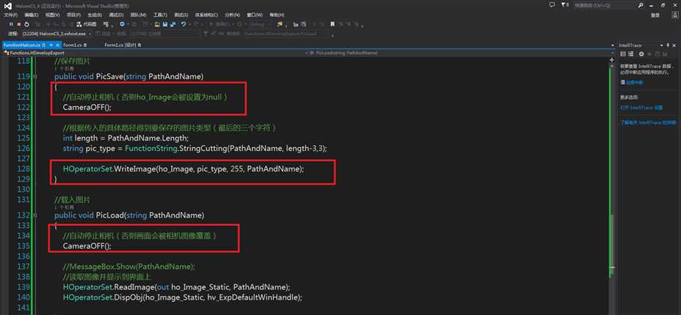681x315 pixels.
Task: Click the Open File folder icon
Action: pos(156,25)
